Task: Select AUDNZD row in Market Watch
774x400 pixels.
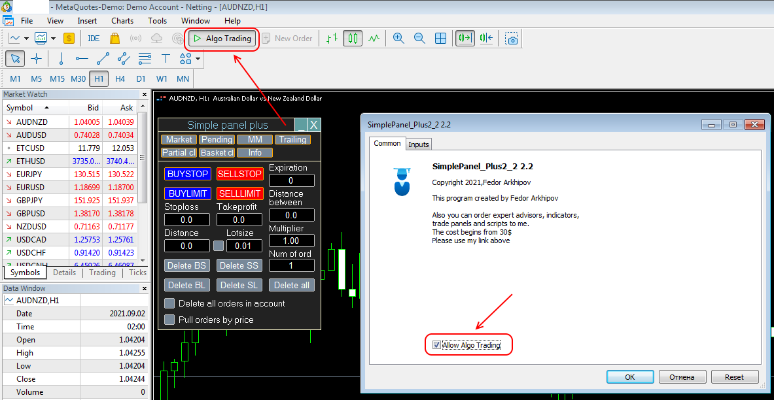Action: [x=69, y=122]
